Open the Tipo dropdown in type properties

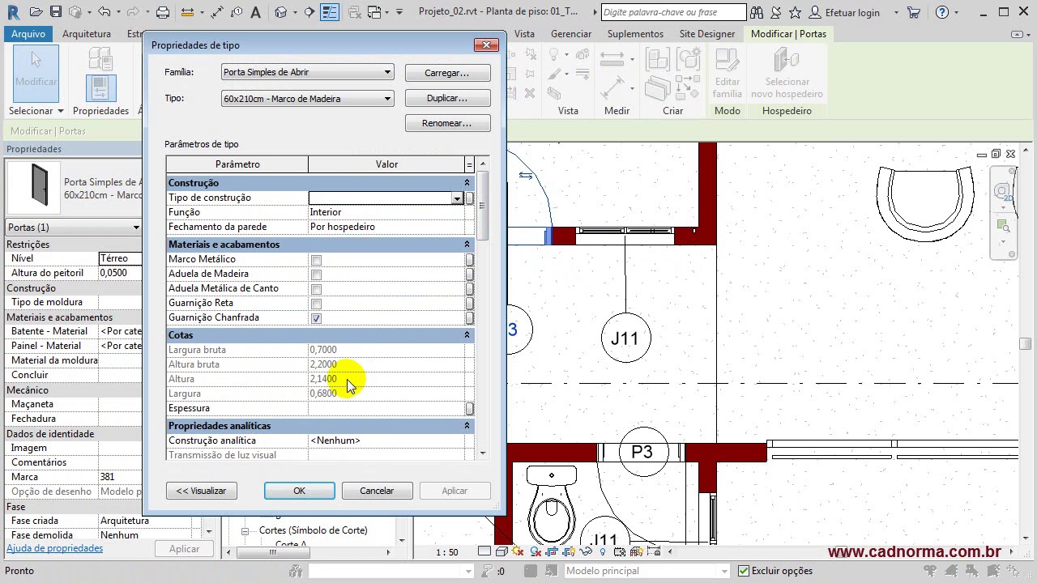(x=307, y=99)
